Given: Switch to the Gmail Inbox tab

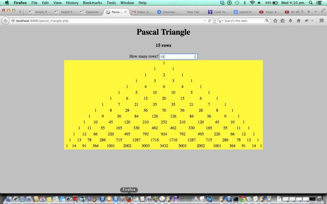Looking at the screenshot, I should pyautogui.click(x=142, y=12).
